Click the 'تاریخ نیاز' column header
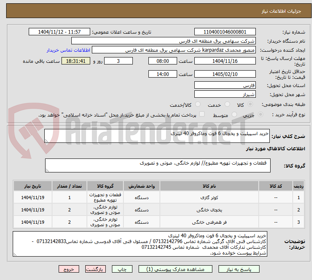Viewport: 312px width, 280px height. tap(33, 186)
